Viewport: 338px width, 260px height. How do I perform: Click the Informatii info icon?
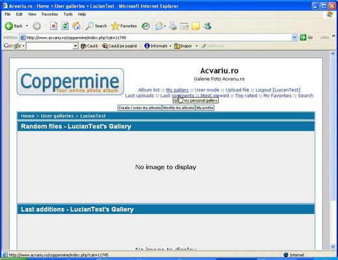(x=147, y=45)
